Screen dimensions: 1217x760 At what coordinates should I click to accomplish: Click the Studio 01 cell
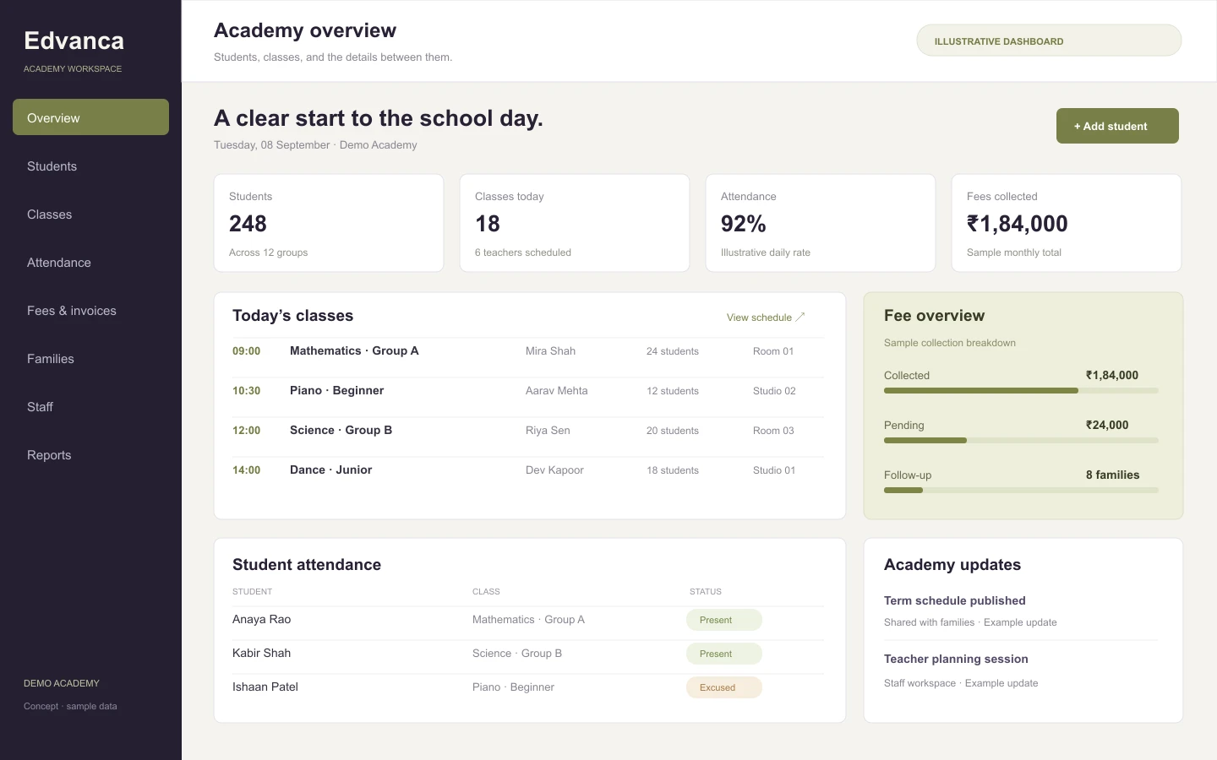(774, 470)
